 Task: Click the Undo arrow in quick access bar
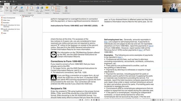point(7,1)
